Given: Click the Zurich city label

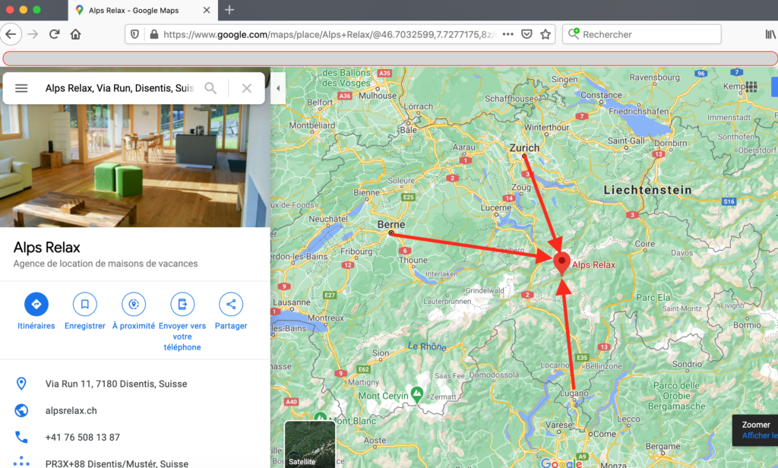Looking at the screenshot, I should (524, 148).
